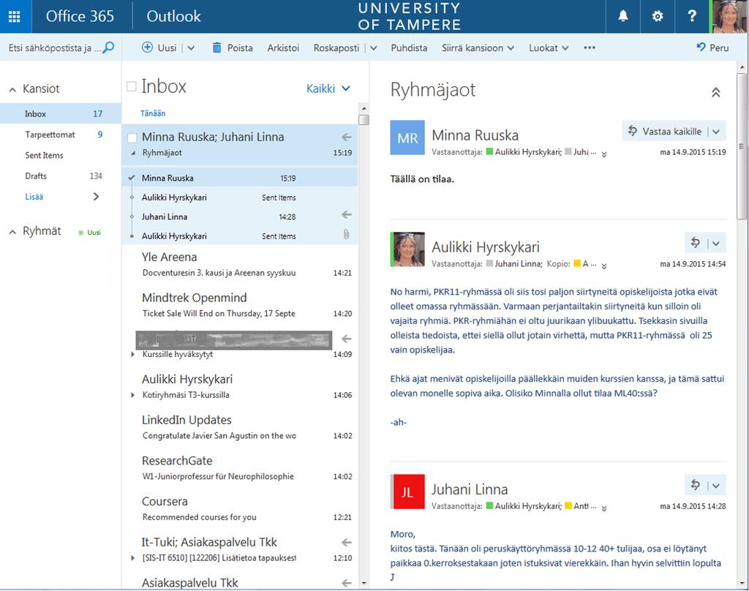Click the Uusi plus icon
Screen dimensions: 749x591
coord(147,48)
